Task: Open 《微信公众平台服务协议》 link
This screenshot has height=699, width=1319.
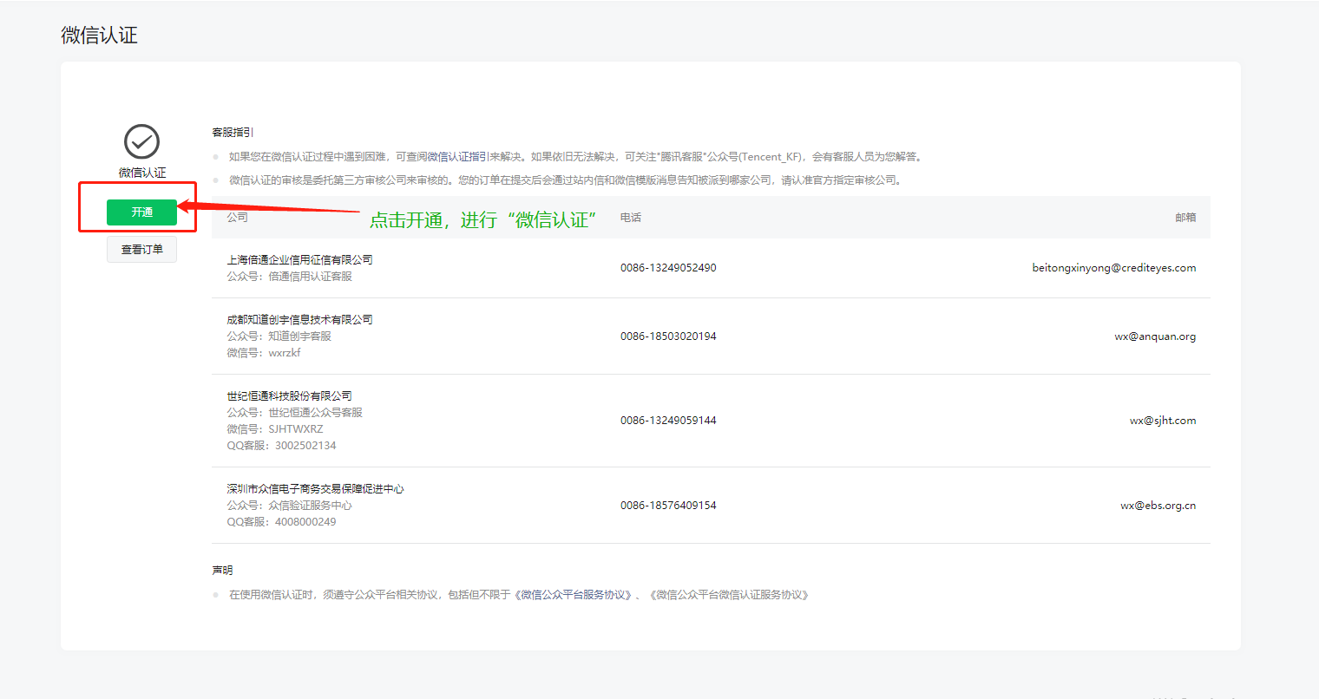Action: click(x=574, y=595)
